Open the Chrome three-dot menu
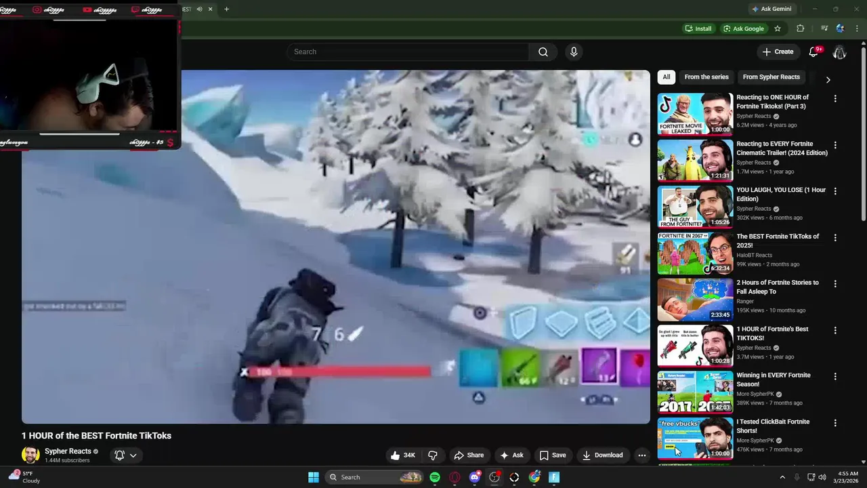867x488 pixels. coord(857,28)
